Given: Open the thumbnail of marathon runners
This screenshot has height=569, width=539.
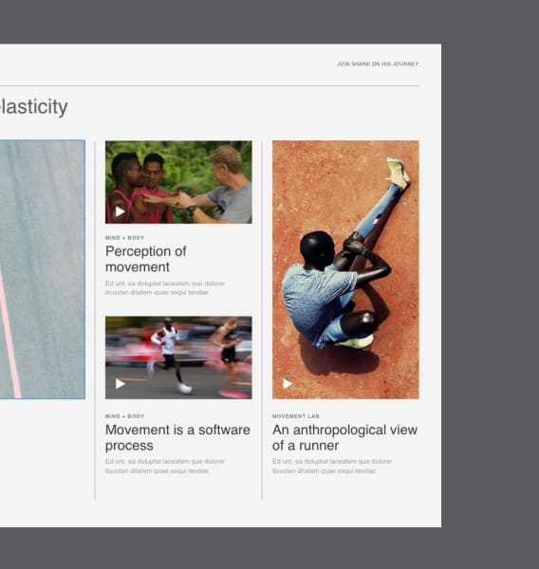Looking at the screenshot, I should (x=178, y=358).
